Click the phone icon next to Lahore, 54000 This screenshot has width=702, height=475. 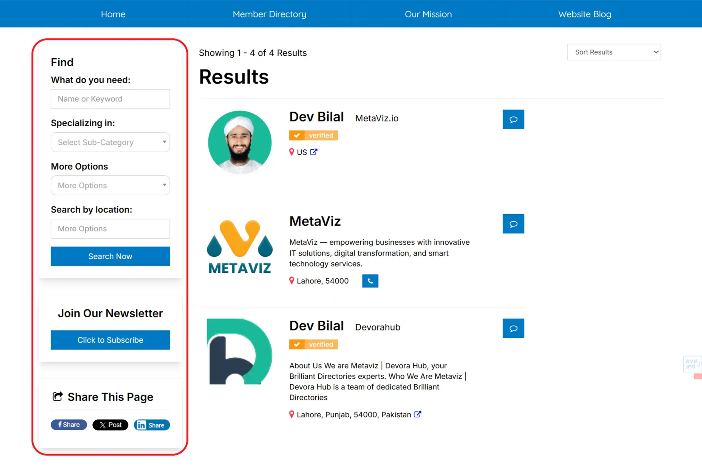pyautogui.click(x=370, y=281)
